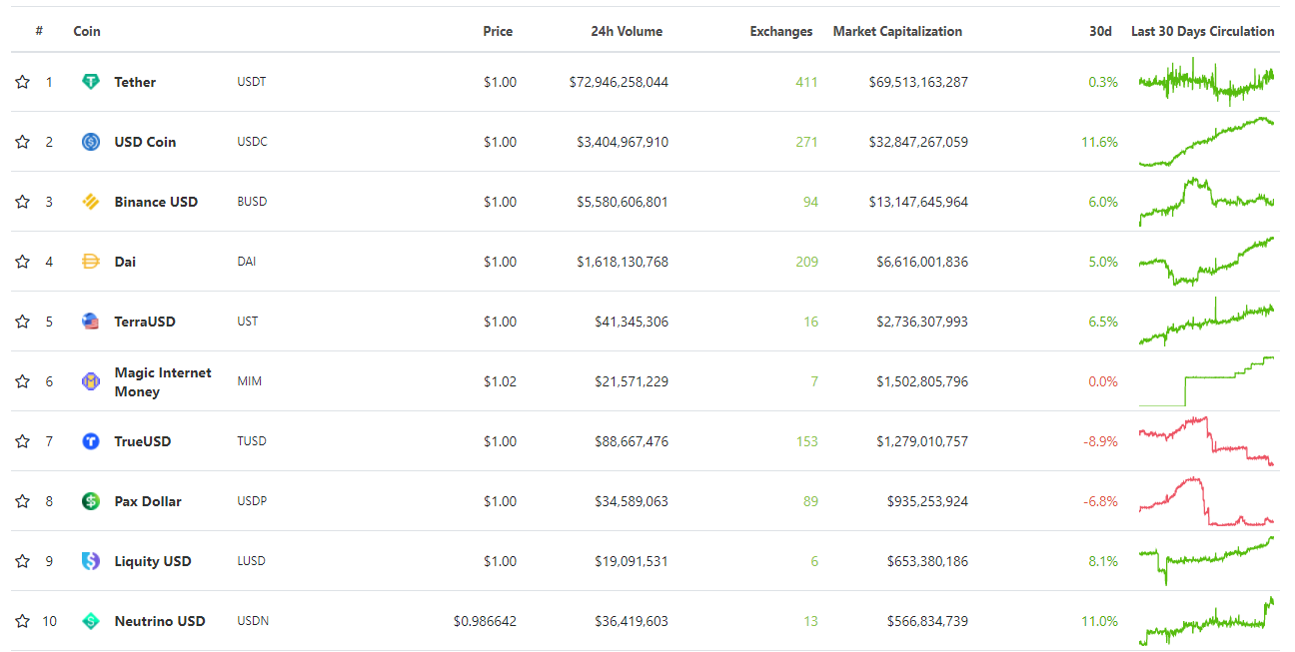1295x652 pixels.
Task: Toggle favorite star for TerraUSD
Action: coord(22,322)
